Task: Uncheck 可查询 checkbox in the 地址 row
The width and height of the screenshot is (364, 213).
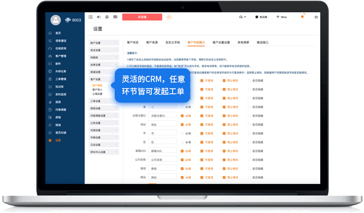Action: 202,124
